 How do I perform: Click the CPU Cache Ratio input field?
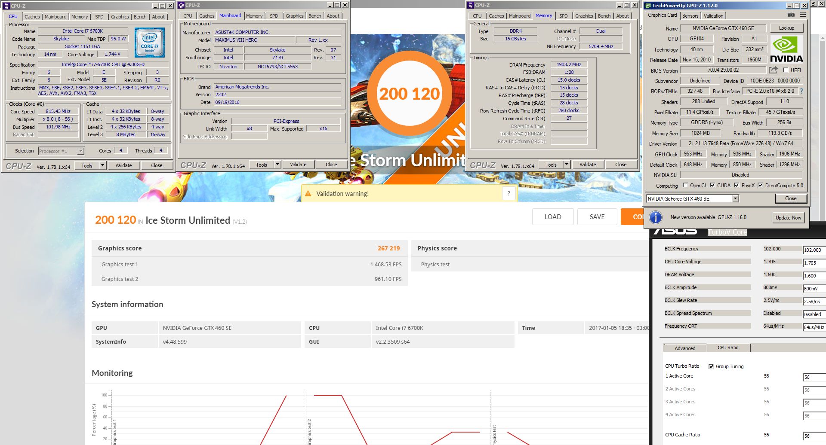coord(814,436)
